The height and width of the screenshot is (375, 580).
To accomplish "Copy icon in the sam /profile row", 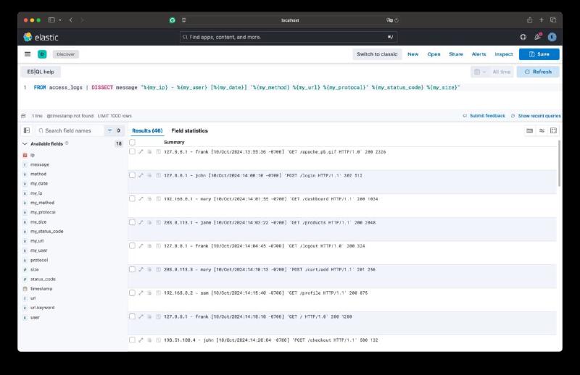I will (x=150, y=293).
